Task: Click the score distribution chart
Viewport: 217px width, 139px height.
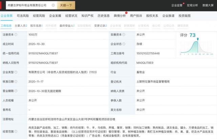Action: (196, 48)
